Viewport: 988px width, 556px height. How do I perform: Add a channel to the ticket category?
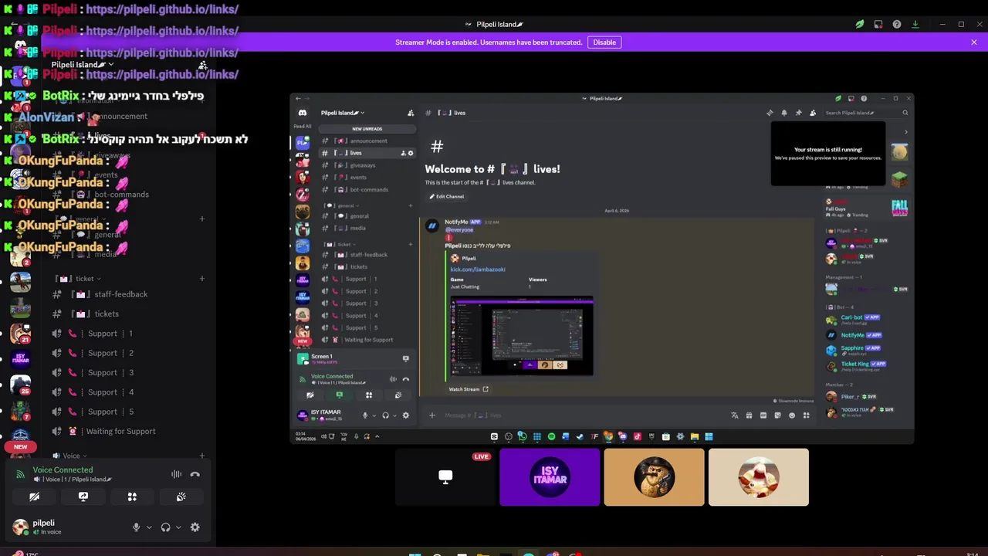202,279
